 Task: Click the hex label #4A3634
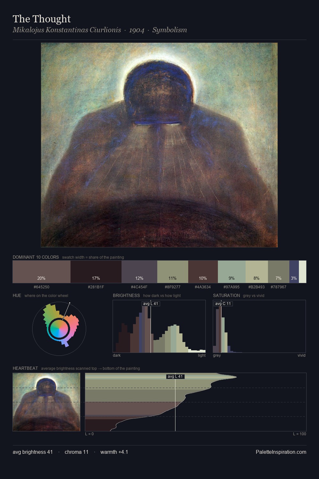point(203,287)
